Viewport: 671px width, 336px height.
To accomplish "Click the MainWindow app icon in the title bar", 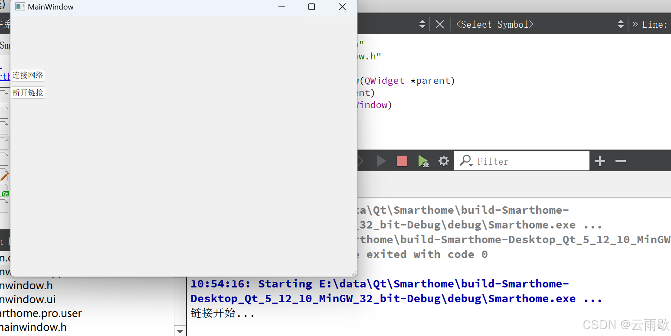I will click(20, 7).
